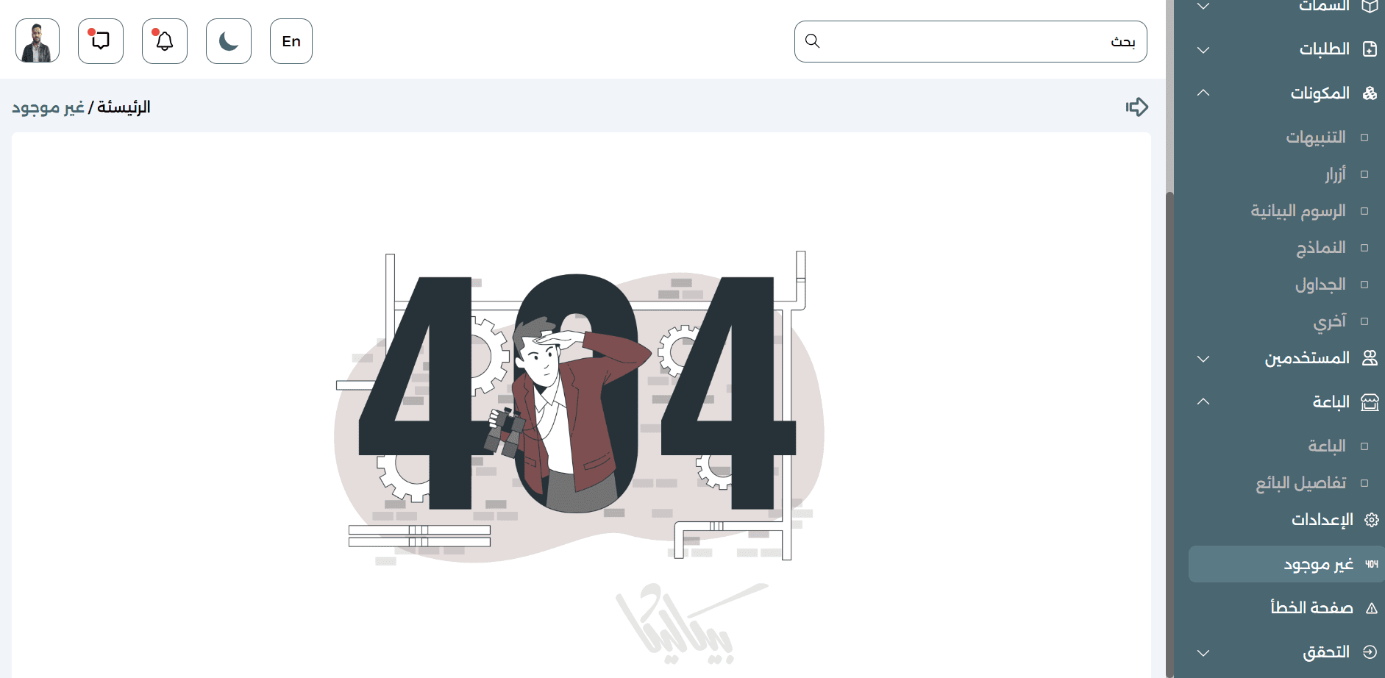Click the sidebar vertical scrollbar
The height and width of the screenshot is (678, 1385).
tap(1169, 434)
